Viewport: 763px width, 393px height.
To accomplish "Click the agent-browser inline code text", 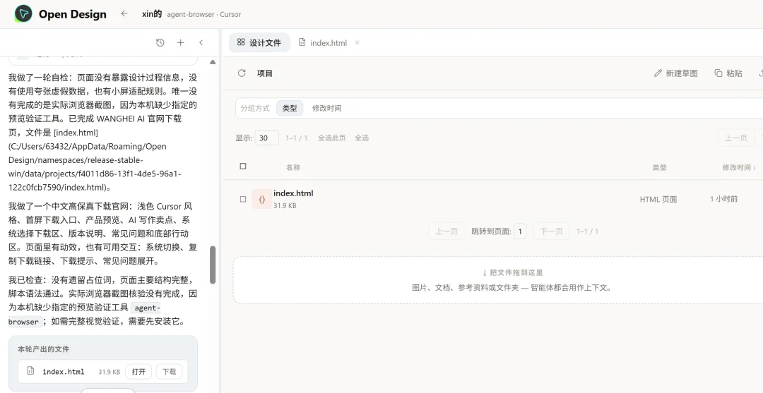I will pos(85,315).
